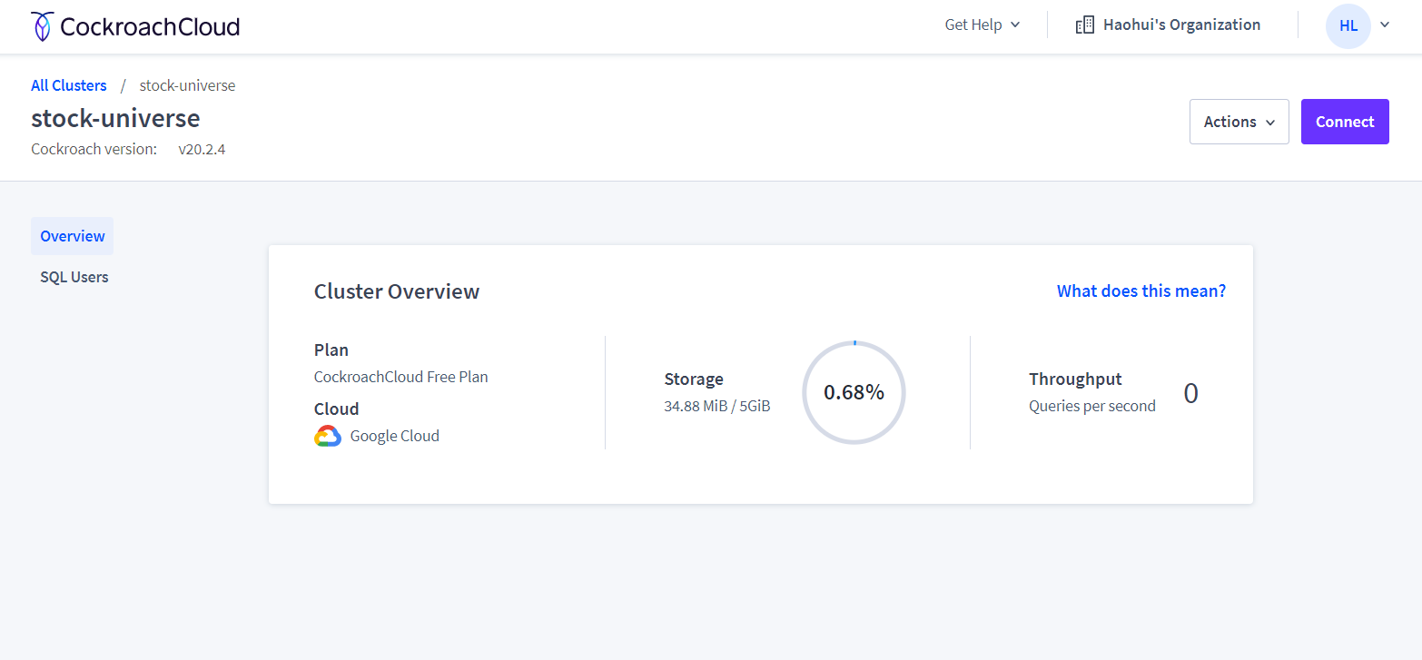Expand the user account chevron

[x=1385, y=25]
